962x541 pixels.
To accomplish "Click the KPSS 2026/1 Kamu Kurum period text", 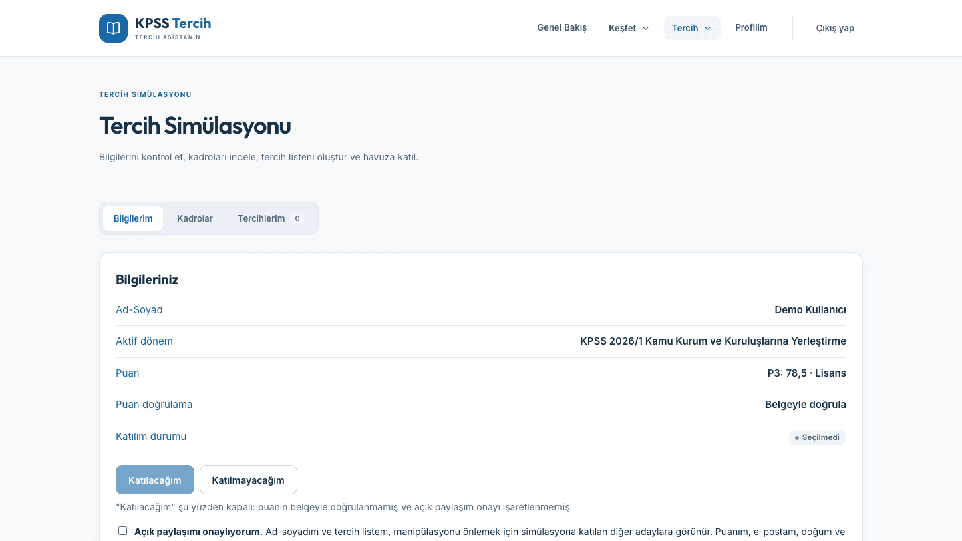I will (x=713, y=341).
